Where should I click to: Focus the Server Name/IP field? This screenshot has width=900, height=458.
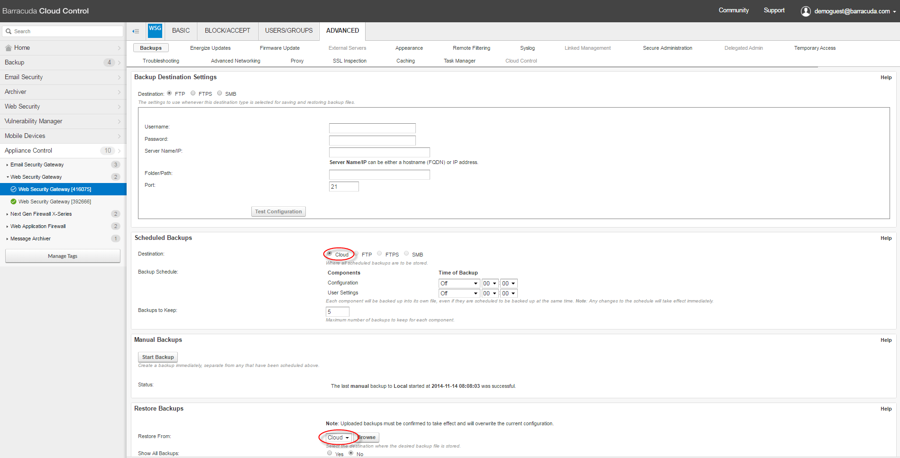point(379,152)
